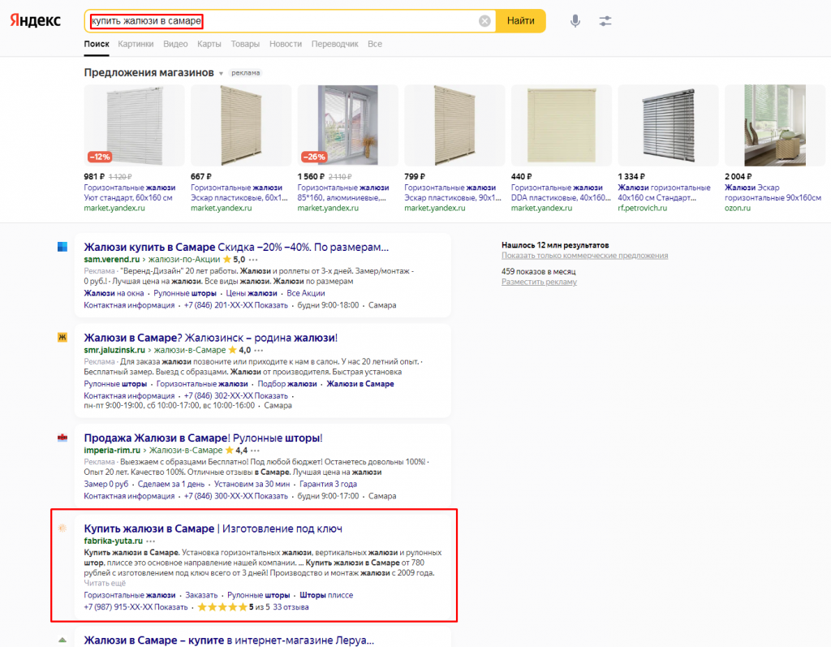Screen dimensions: 831x647
Task: Open three-dot menu for fabrika-yuta.ru result
Action: 151,541
